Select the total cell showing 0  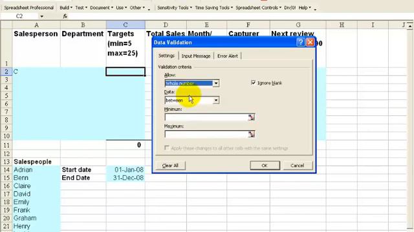tap(125, 145)
